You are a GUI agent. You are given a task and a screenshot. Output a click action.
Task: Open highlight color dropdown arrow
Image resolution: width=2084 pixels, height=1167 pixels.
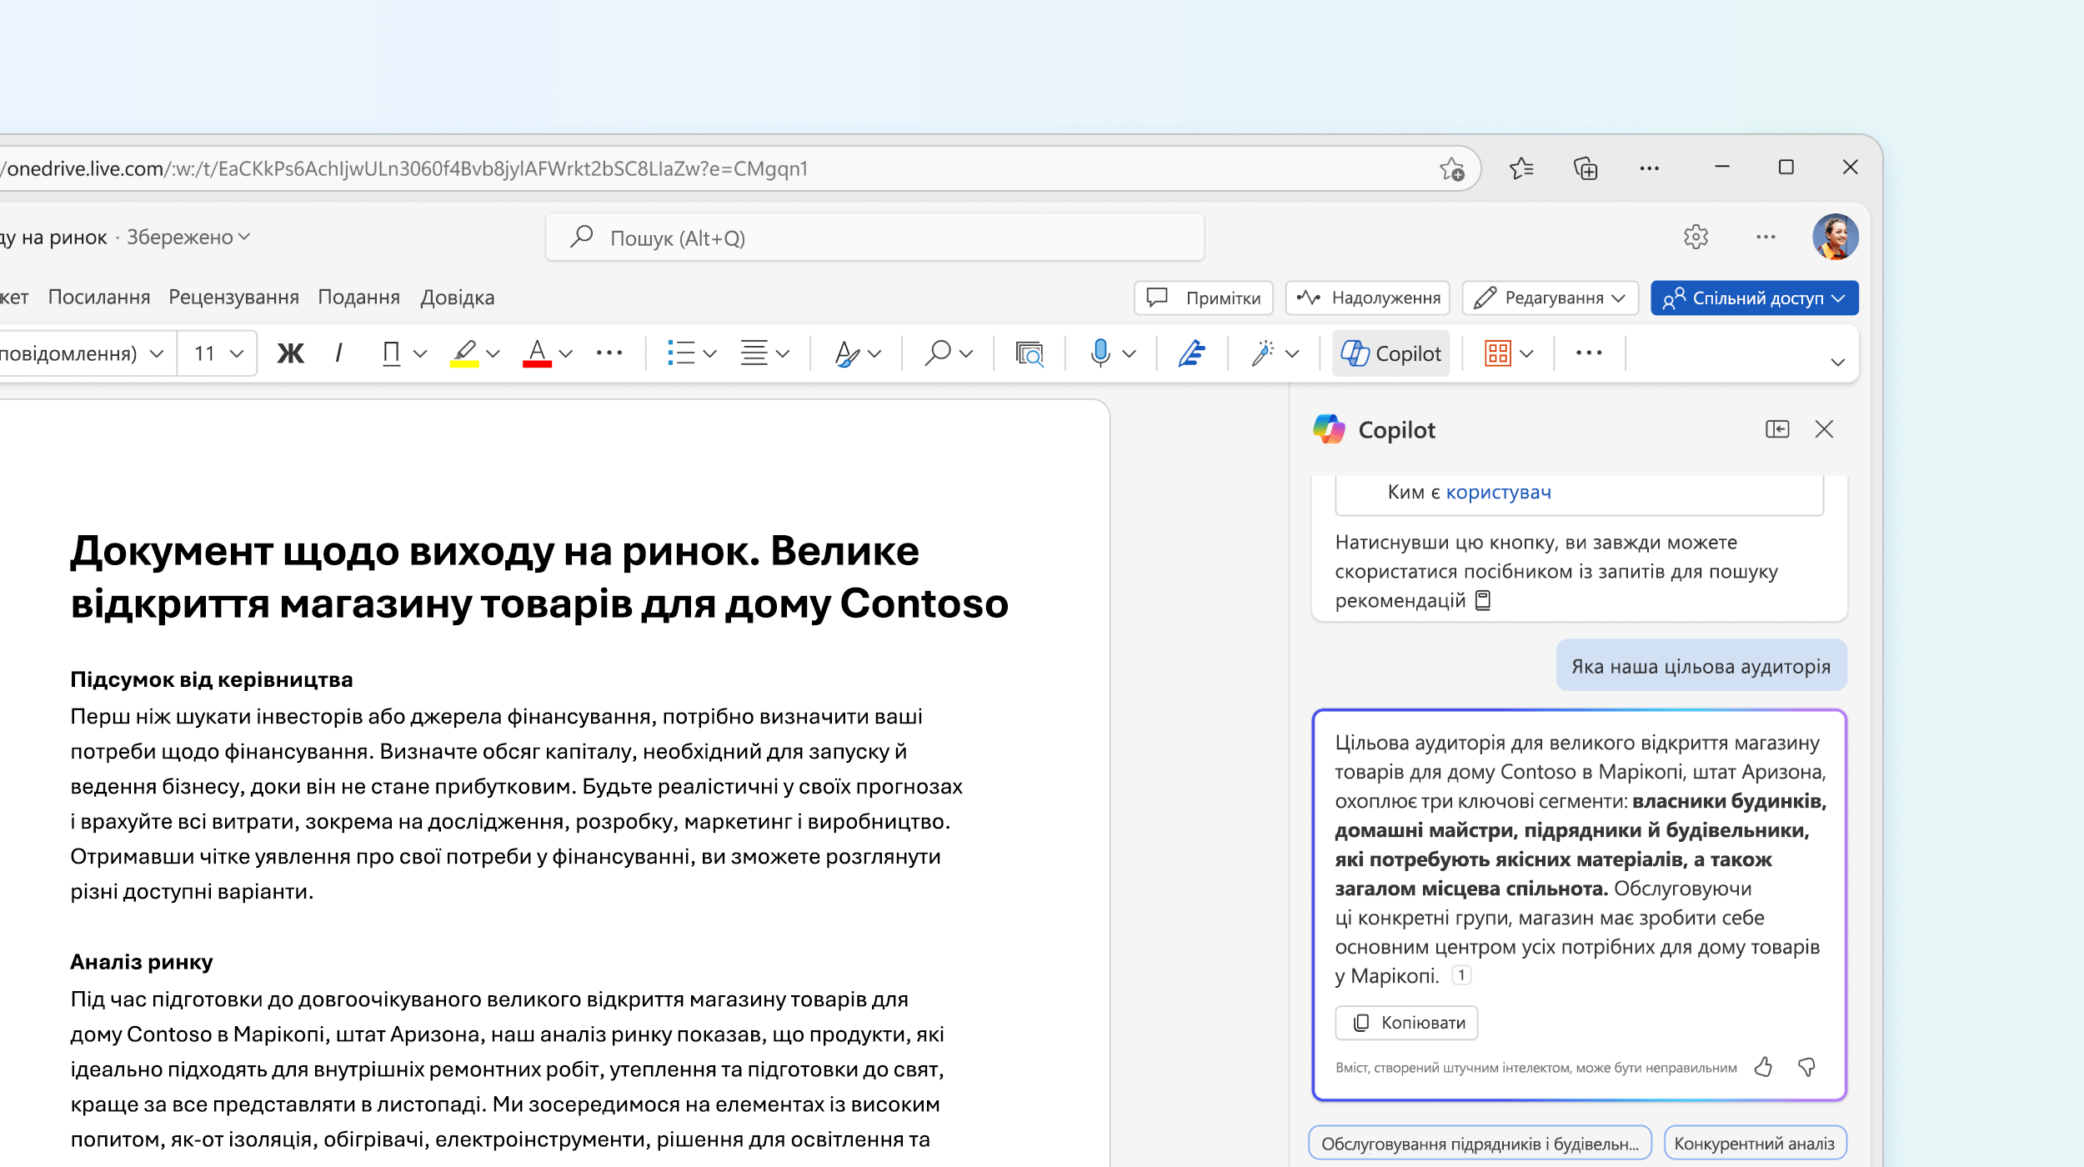click(493, 354)
